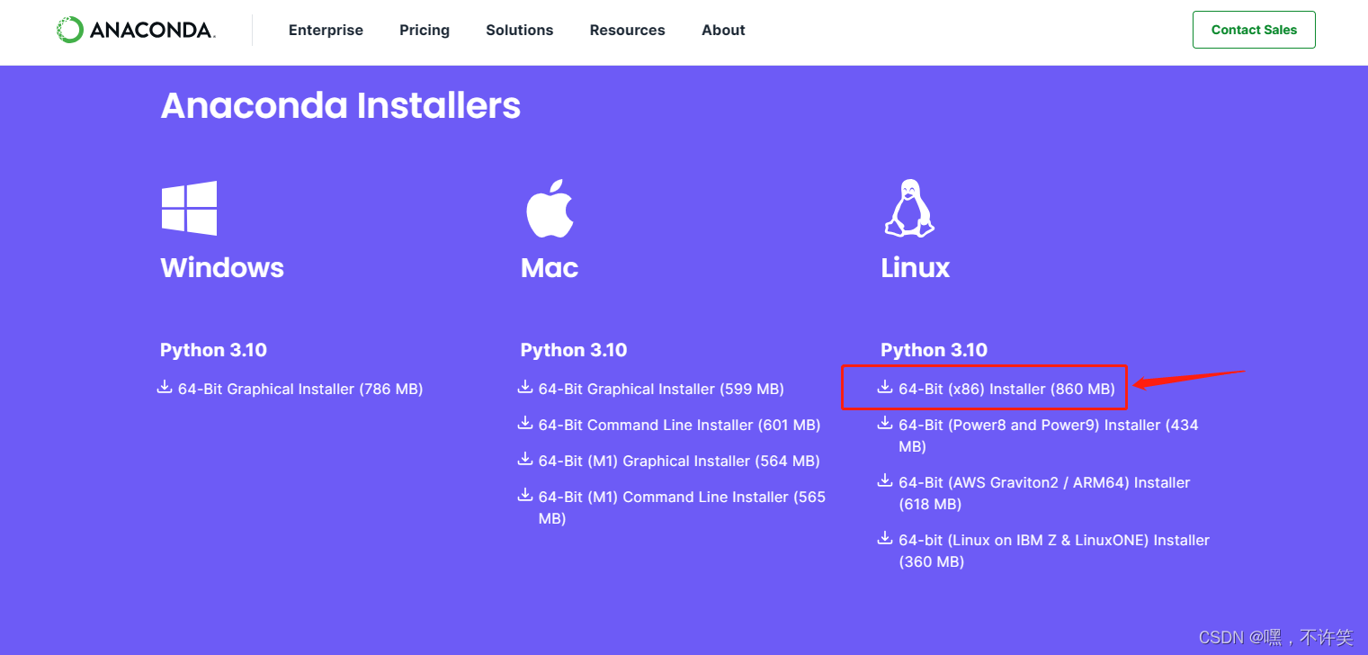Click the Contact Sales button
This screenshot has width=1368, height=655.
pos(1254,30)
